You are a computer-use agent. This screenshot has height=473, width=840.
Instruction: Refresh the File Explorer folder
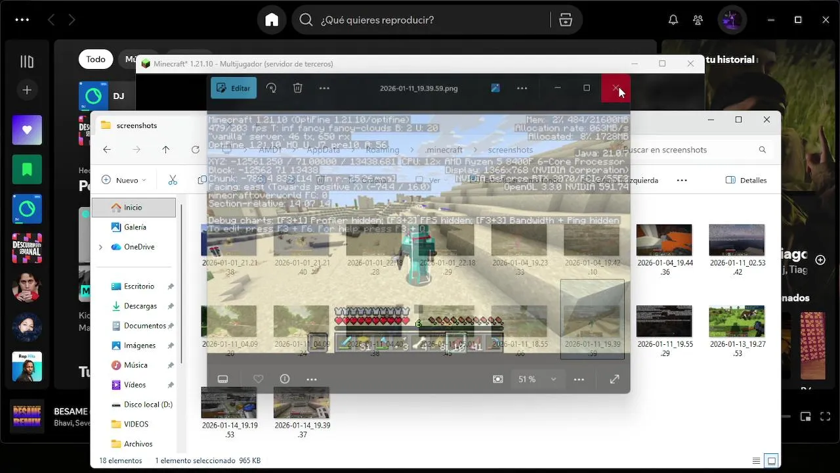pyautogui.click(x=195, y=150)
